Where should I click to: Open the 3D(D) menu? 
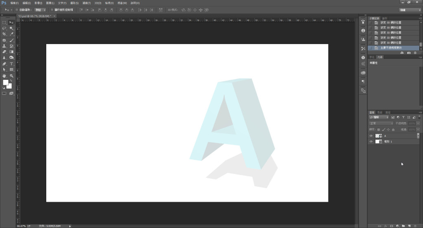[97, 3]
